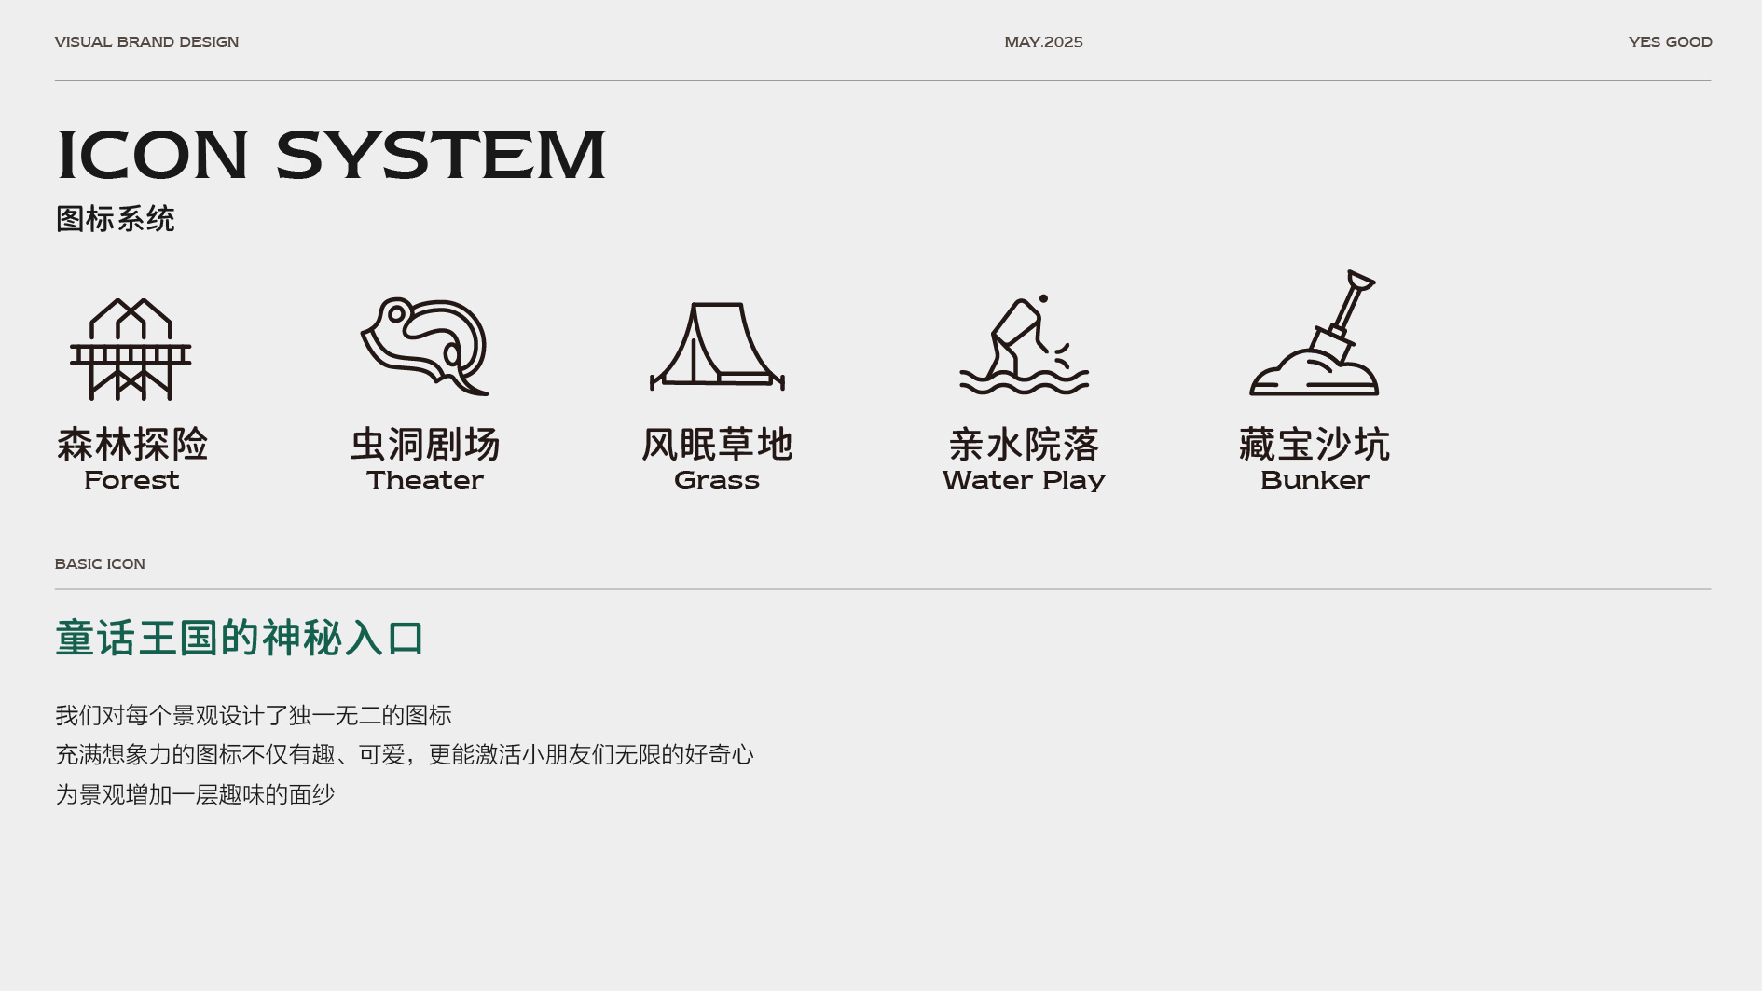Click the 藏宝沙坑 label

tap(1315, 445)
